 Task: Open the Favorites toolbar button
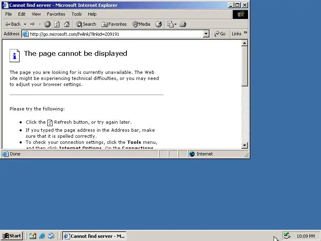114,24
